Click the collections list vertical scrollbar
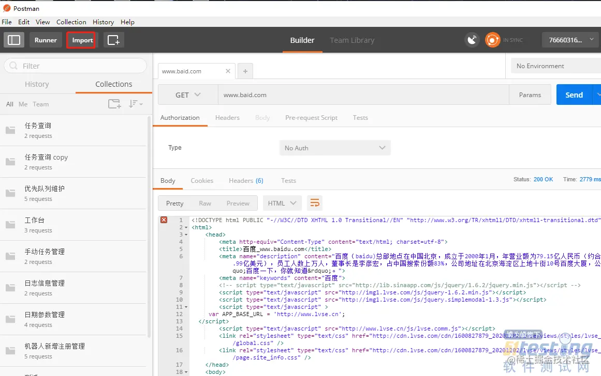The image size is (601, 376). click(149, 226)
